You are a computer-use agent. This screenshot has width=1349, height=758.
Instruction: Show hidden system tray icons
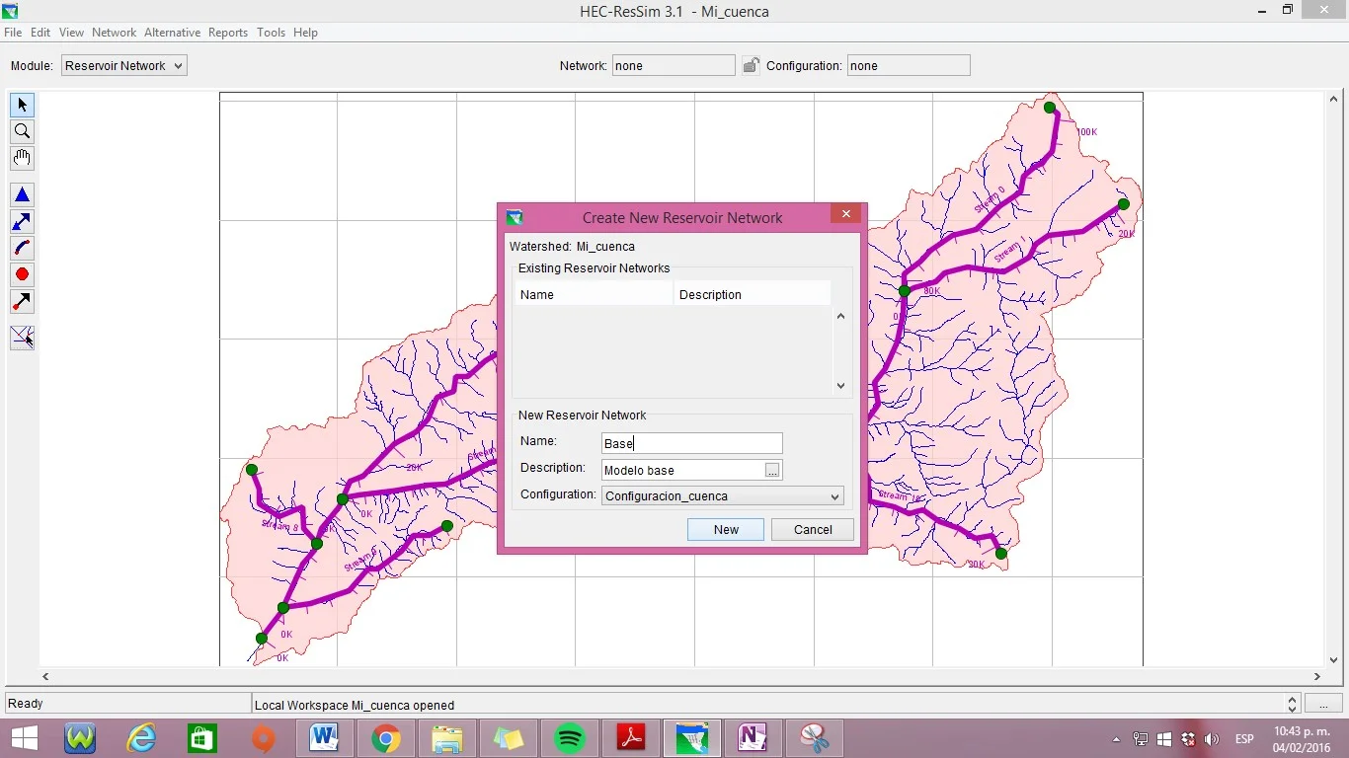click(1117, 739)
